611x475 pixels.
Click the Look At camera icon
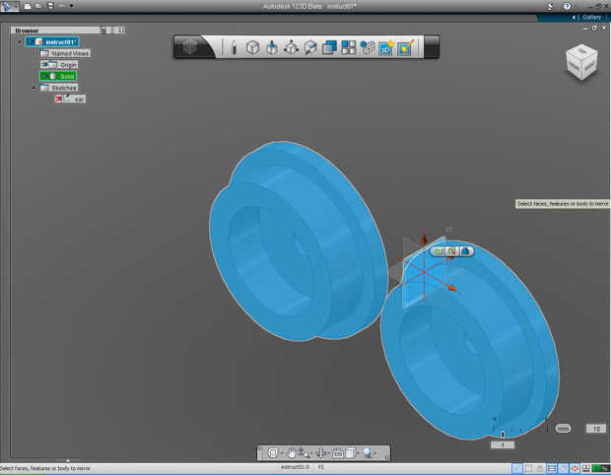[338, 453]
